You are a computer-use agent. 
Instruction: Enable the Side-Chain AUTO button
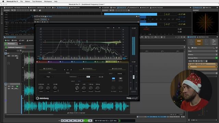point(113,78)
